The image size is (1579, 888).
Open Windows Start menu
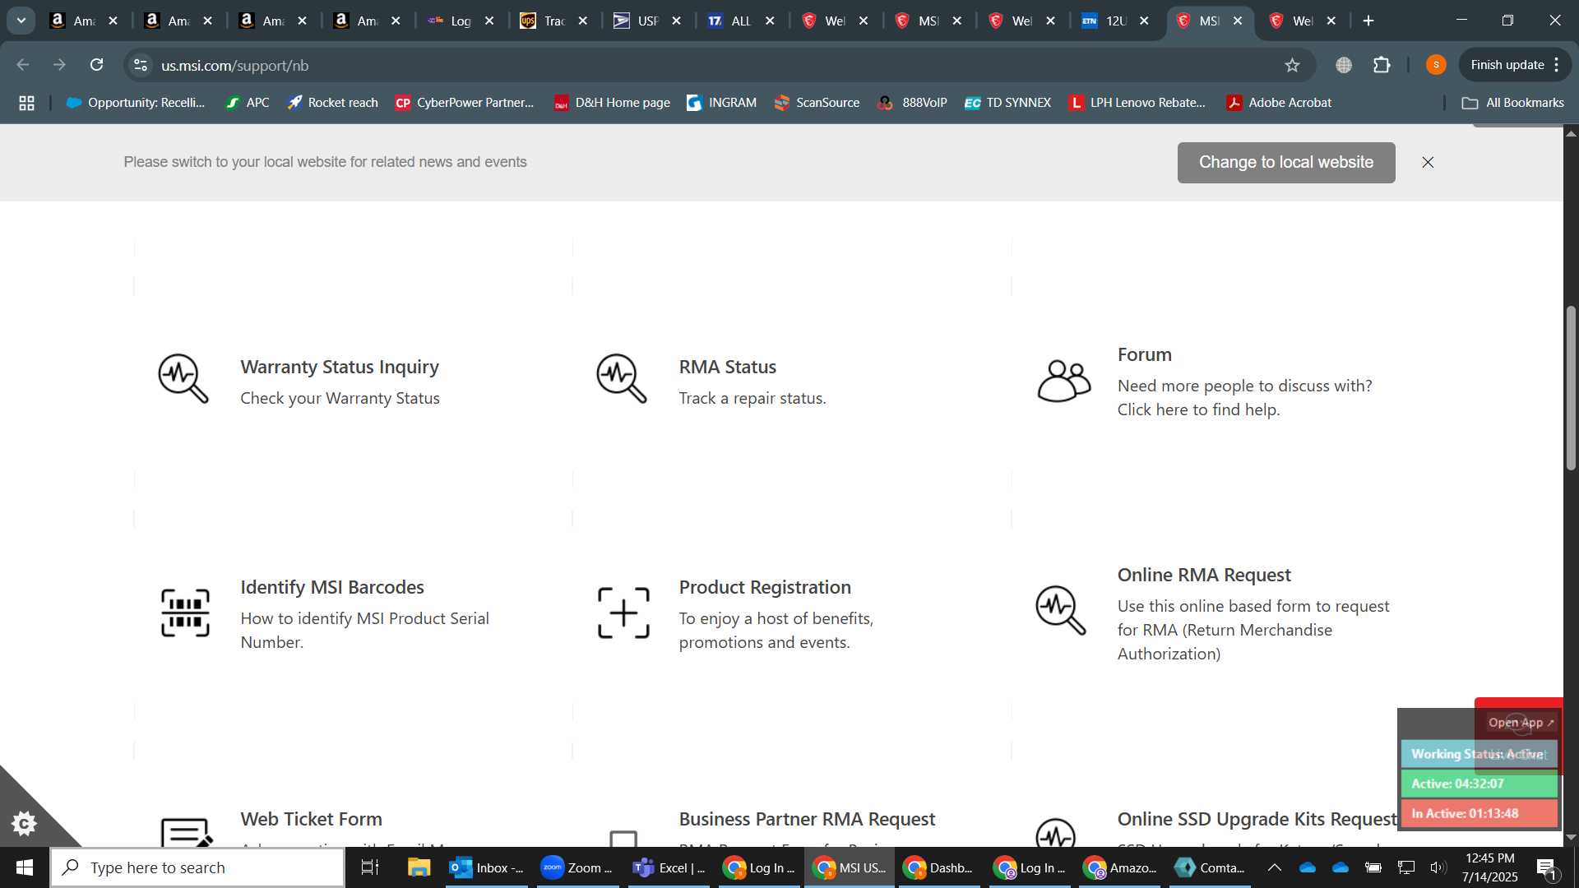[24, 867]
